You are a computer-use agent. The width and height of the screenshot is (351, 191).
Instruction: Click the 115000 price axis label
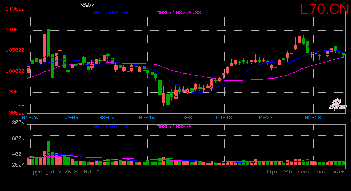(x=15, y=9)
